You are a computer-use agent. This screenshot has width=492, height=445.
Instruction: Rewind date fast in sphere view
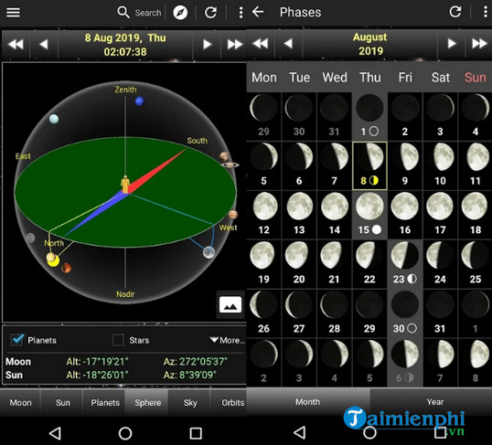[x=16, y=44]
